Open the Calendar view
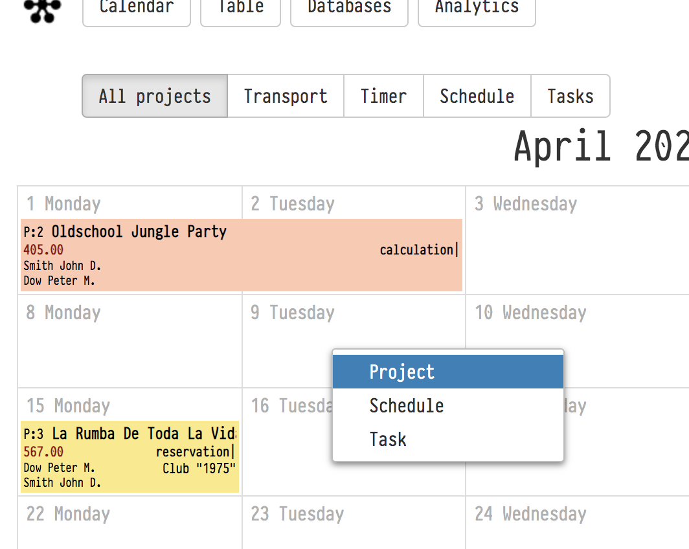 (x=137, y=9)
